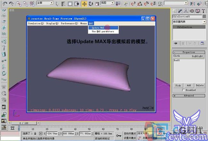Open the Simulation menu in reactor preview

36,23
